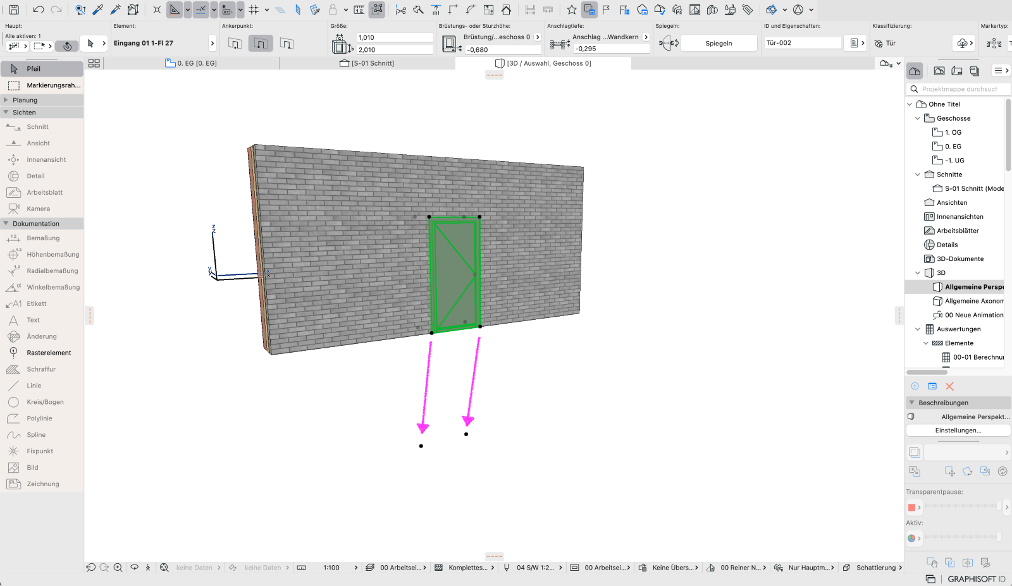Toggle the highlighted group suspend button

point(378,9)
